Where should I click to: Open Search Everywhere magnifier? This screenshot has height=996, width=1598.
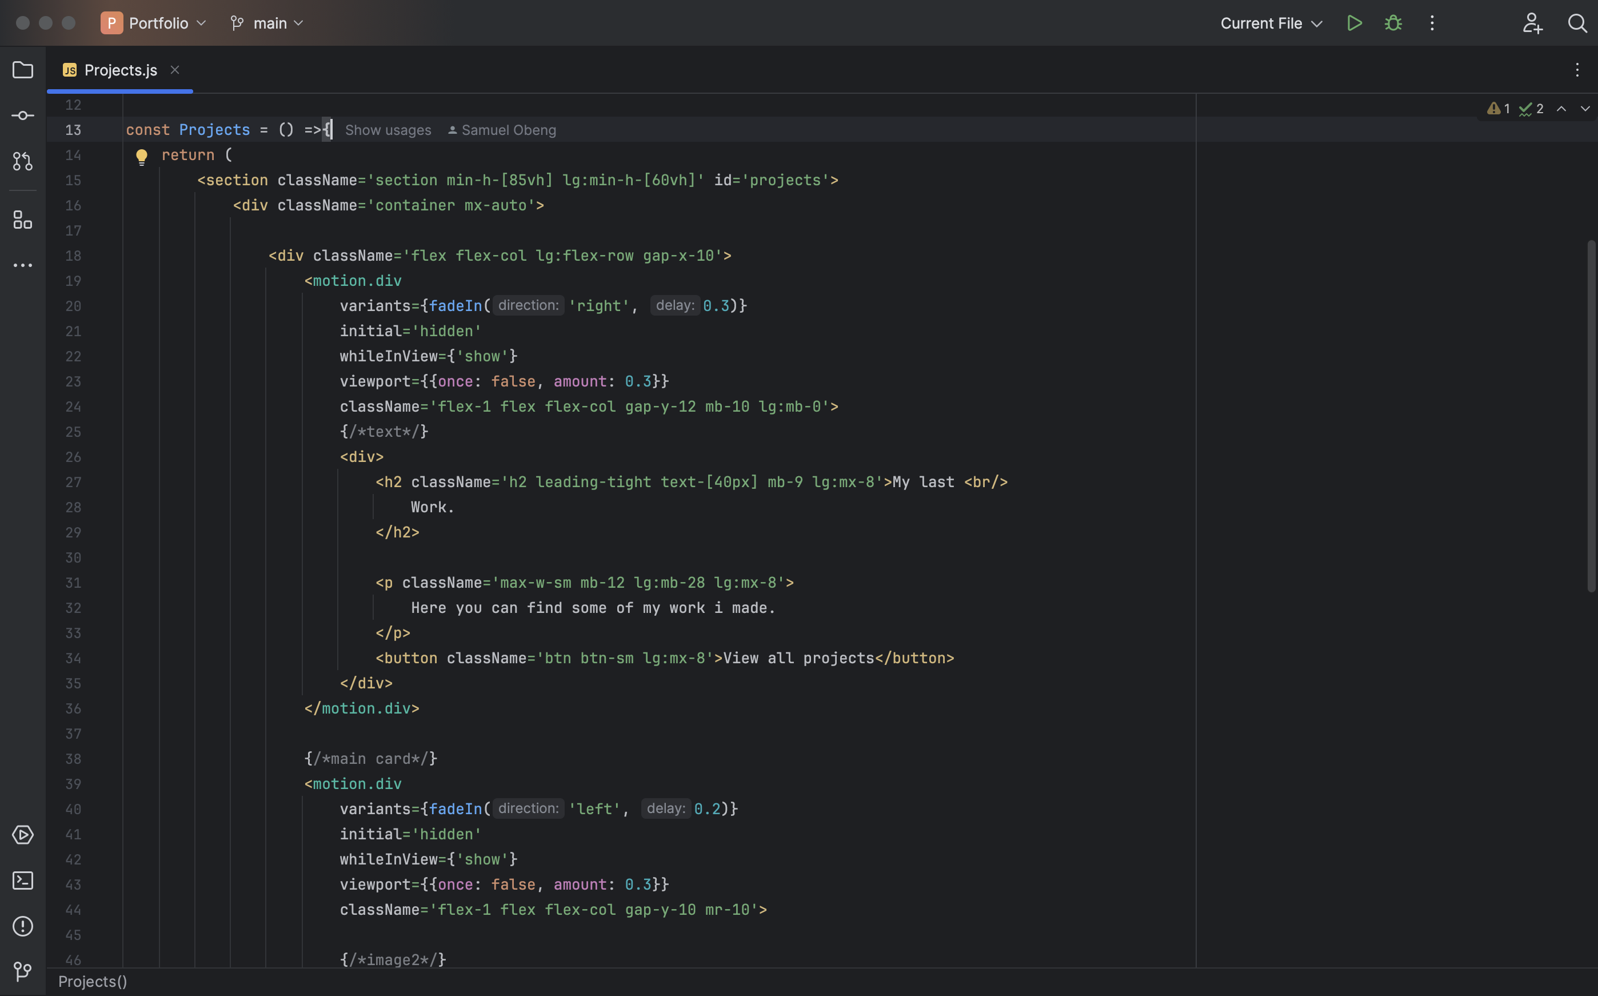pyautogui.click(x=1577, y=23)
